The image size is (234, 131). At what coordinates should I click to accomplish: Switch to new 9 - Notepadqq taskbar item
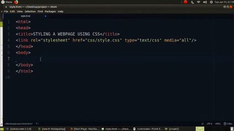click(x=52, y=129)
